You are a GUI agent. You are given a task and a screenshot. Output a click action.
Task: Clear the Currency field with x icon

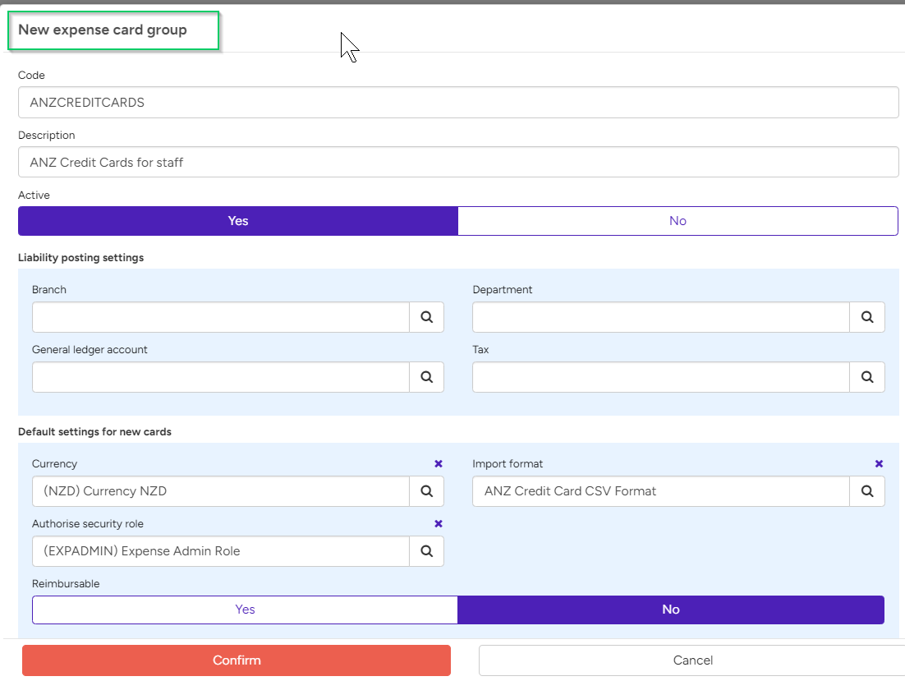pos(438,464)
